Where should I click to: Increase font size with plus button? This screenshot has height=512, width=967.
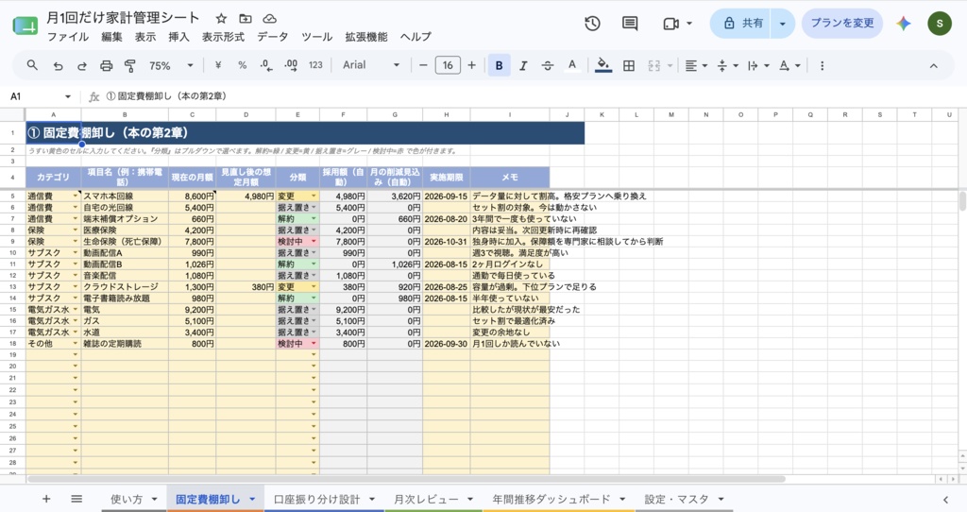pos(472,65)
